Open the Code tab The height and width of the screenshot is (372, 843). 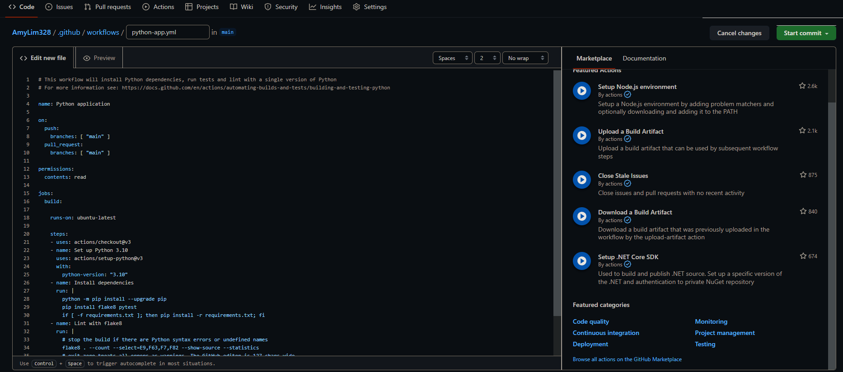[x=21, y=7]
